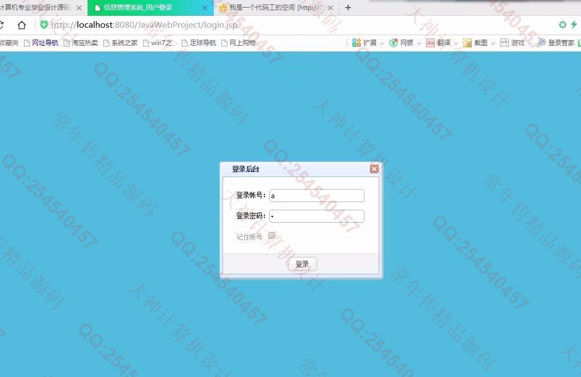
Task: Click the home icon in browser toolbar
Action: coord(22,25)
